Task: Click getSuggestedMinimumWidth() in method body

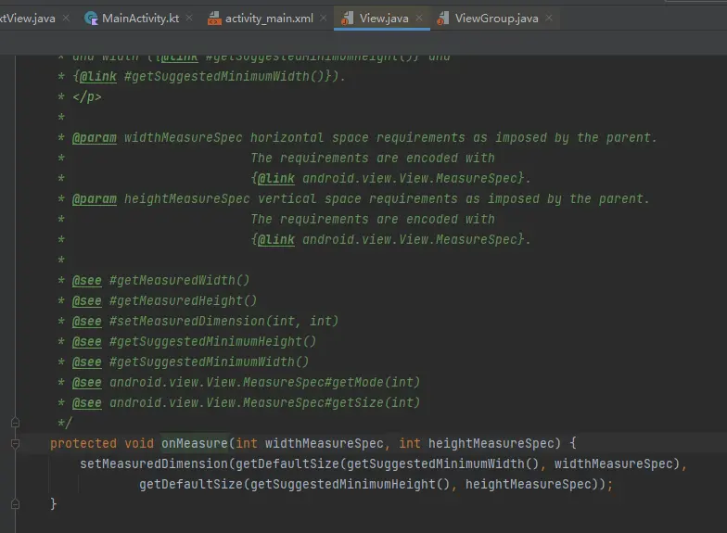Action: point(443,463)
